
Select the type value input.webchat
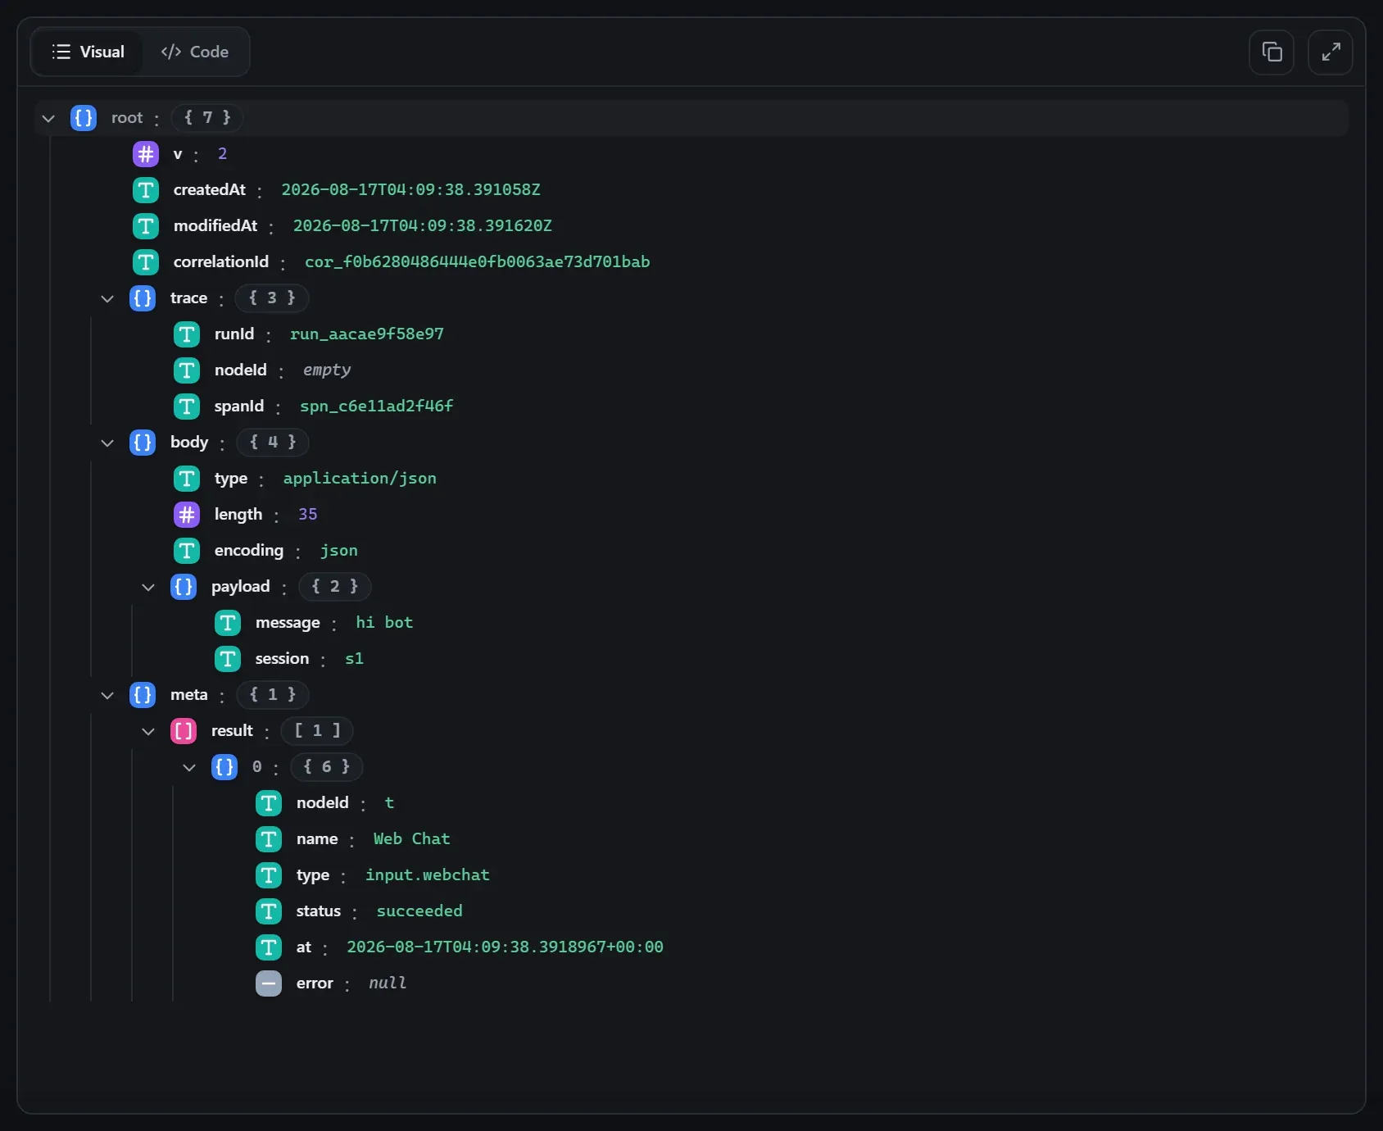click(x=428, y=875)
